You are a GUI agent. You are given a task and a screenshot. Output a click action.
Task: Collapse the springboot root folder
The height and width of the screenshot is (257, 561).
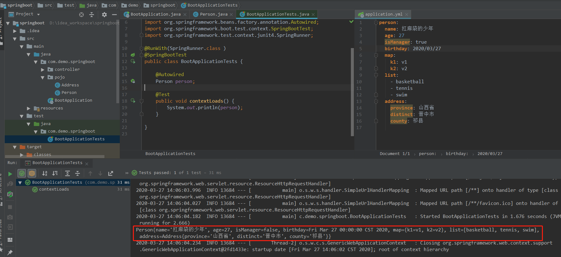coord(8,23)
